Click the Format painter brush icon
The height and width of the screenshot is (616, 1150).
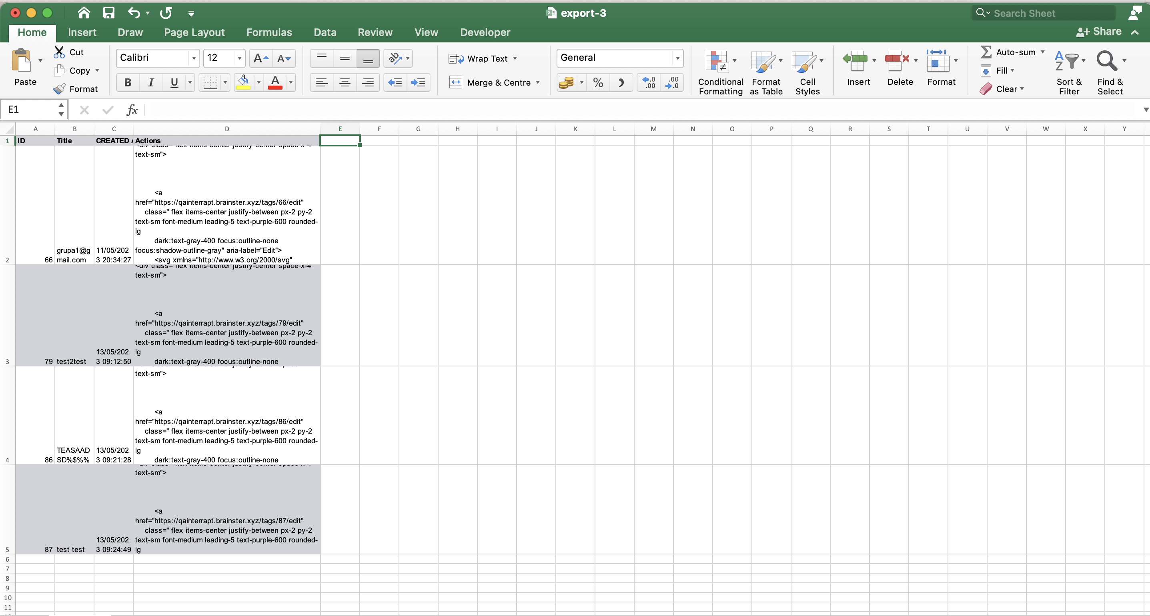pyautogui.click(x=59, y=89)
